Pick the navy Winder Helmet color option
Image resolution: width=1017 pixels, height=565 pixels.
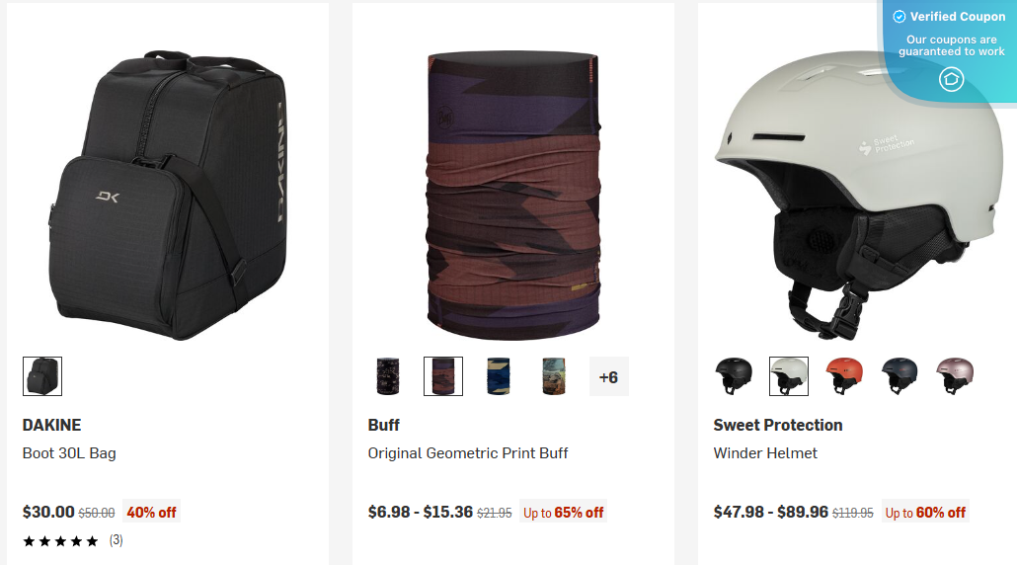[x=900, y=376]
